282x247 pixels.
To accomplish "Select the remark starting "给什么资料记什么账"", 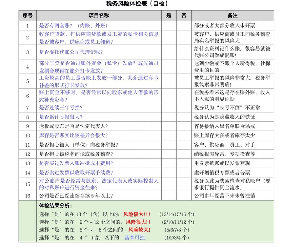I will pyautogui.click(x=232, y=52).
